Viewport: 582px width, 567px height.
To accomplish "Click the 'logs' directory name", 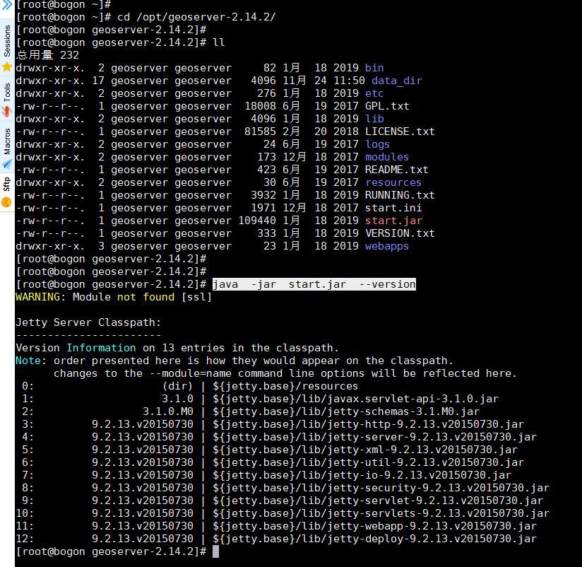I will (x=377, y=144).
